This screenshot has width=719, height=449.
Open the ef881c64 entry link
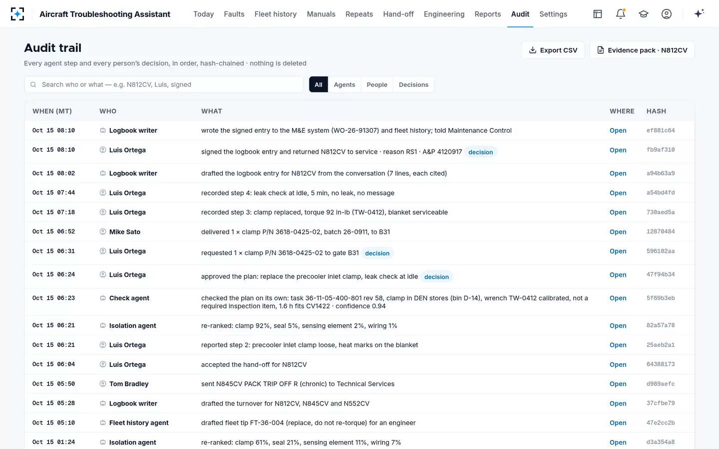[618, 130]
